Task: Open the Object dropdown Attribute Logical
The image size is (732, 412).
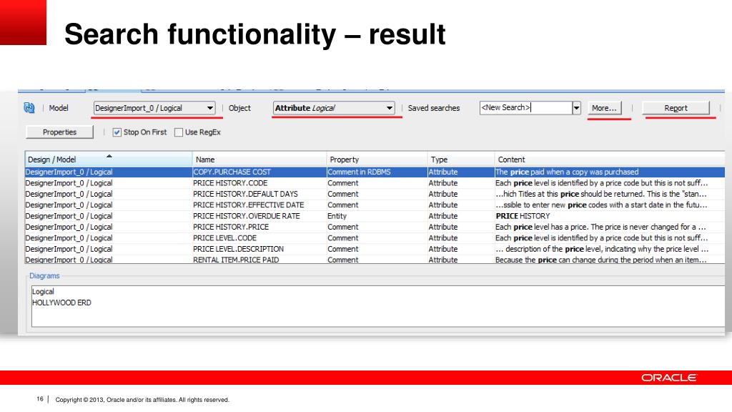Action: coord(334,108)
